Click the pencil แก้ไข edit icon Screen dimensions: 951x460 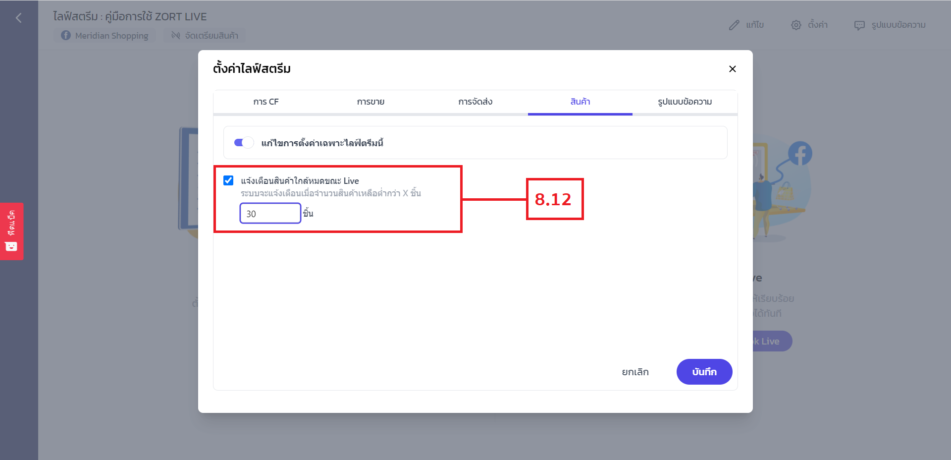(734, 25)
